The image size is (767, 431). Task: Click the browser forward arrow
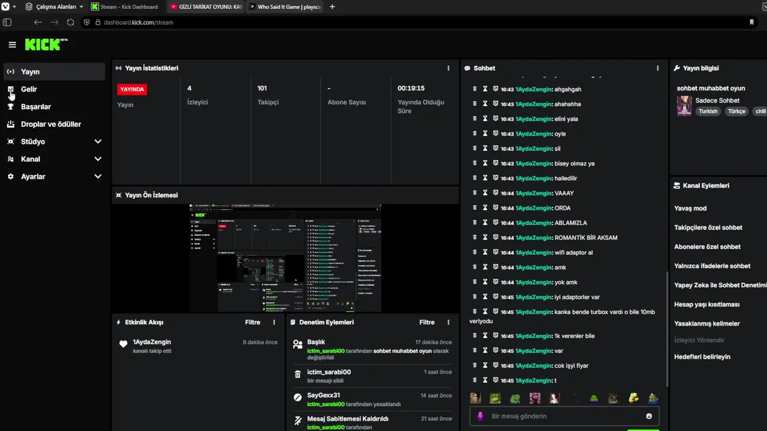click(54, 22)
